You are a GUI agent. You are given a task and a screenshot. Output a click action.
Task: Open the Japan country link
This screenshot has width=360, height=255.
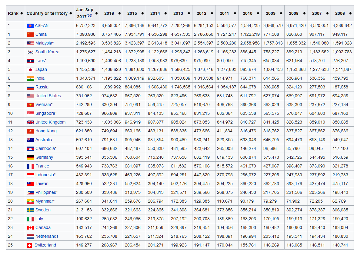tap(41, 70)
